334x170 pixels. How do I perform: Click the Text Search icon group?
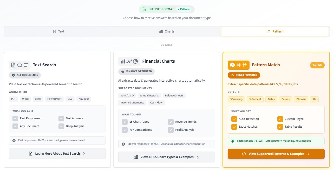(x=19, y=65)
